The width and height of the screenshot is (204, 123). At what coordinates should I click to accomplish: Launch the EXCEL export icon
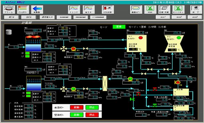(178, 10)
